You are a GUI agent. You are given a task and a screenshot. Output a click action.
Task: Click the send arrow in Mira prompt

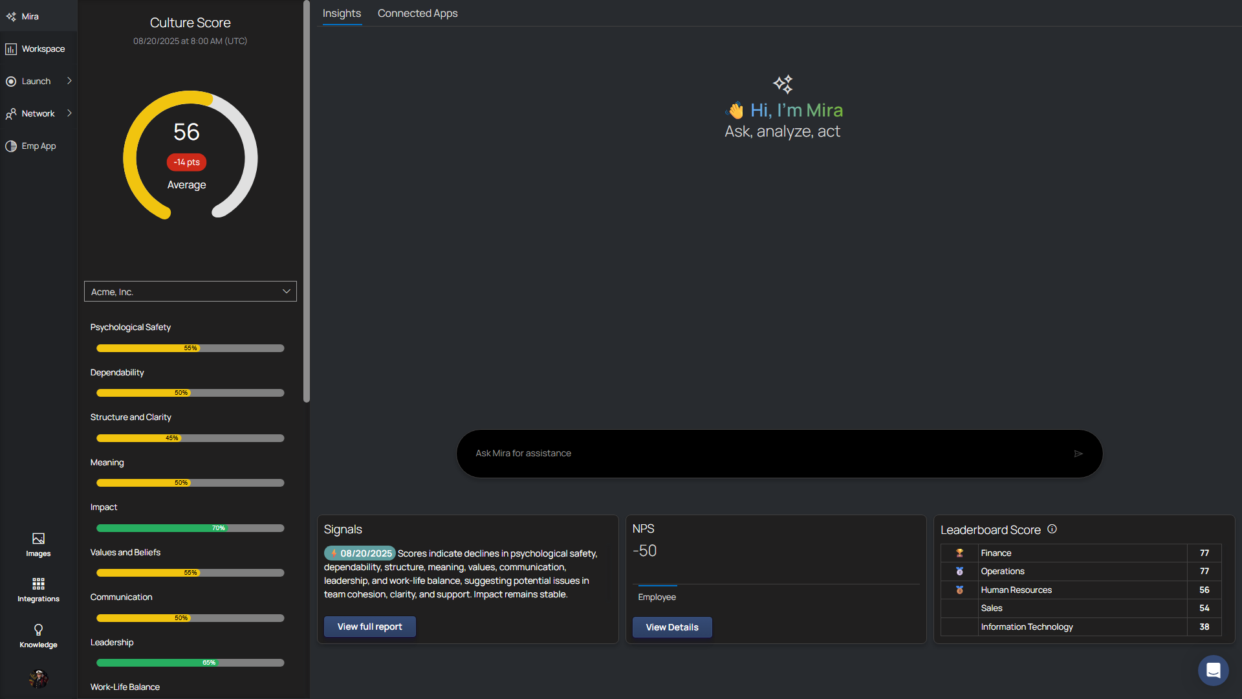click(1078, 454)
